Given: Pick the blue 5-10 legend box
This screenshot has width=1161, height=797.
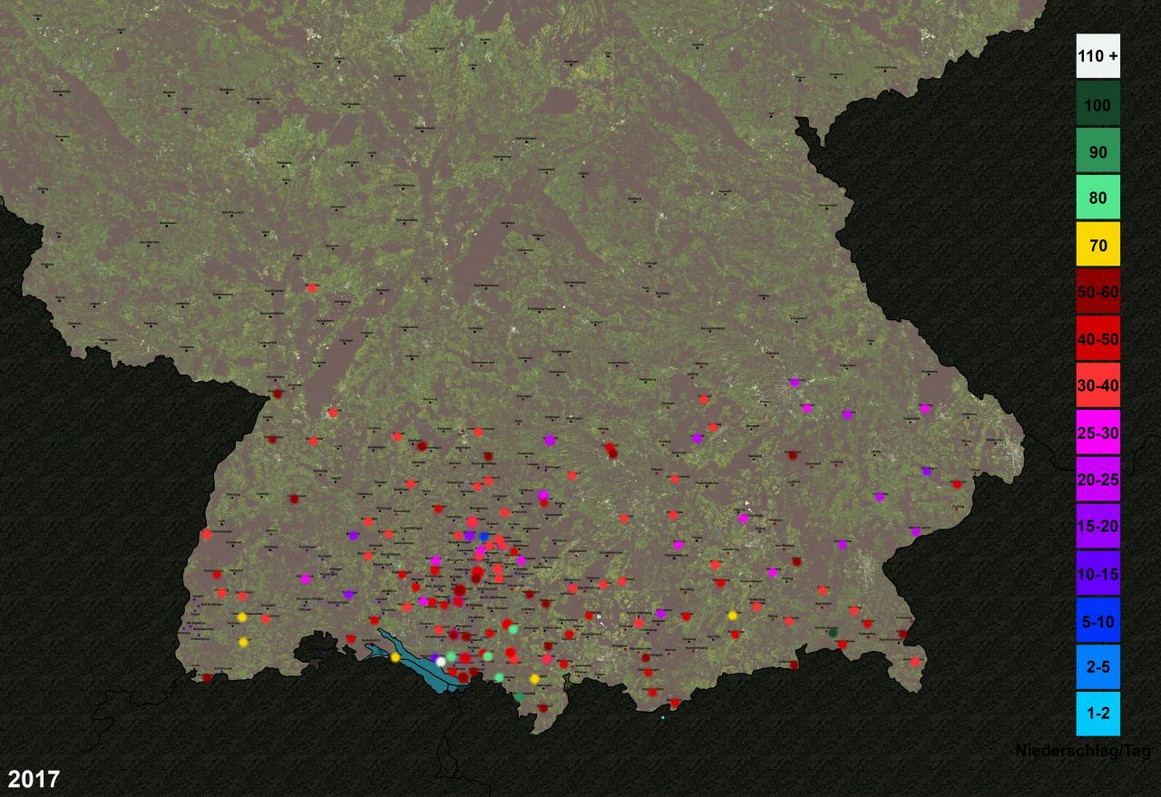Looking at the screenshot, I should (x=1098, y=621).
